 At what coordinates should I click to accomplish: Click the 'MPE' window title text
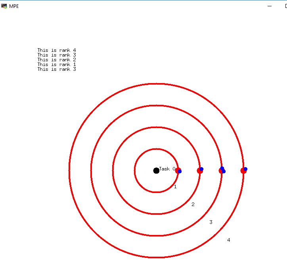click(14, 6)
